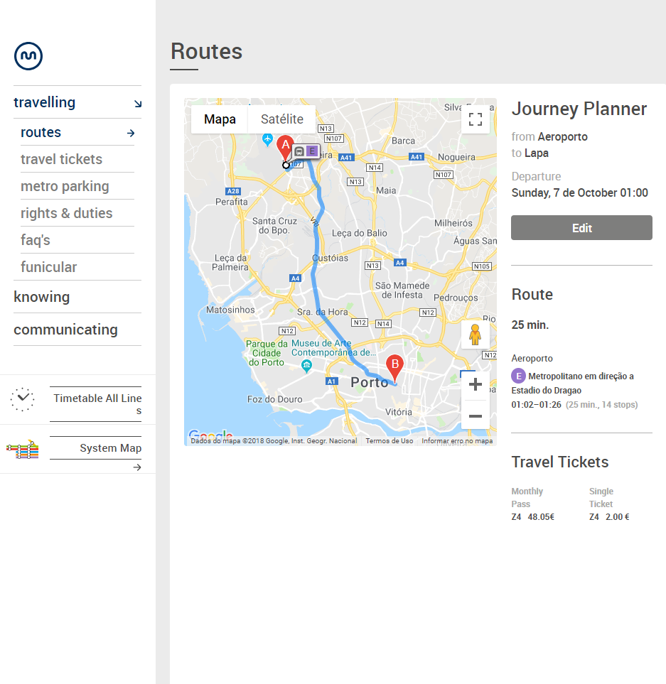Expand the knowing section
This screenshot has width=666, height=684.
(41, 297)
